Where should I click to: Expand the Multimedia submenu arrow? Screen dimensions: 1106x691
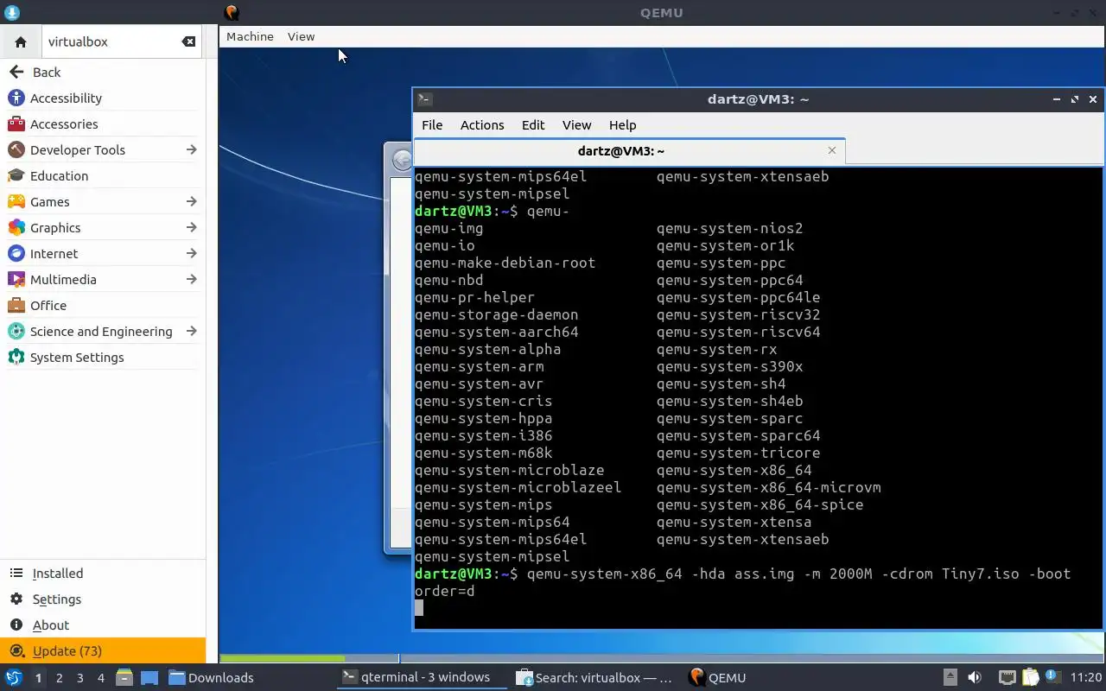click(x=191, y=279)
